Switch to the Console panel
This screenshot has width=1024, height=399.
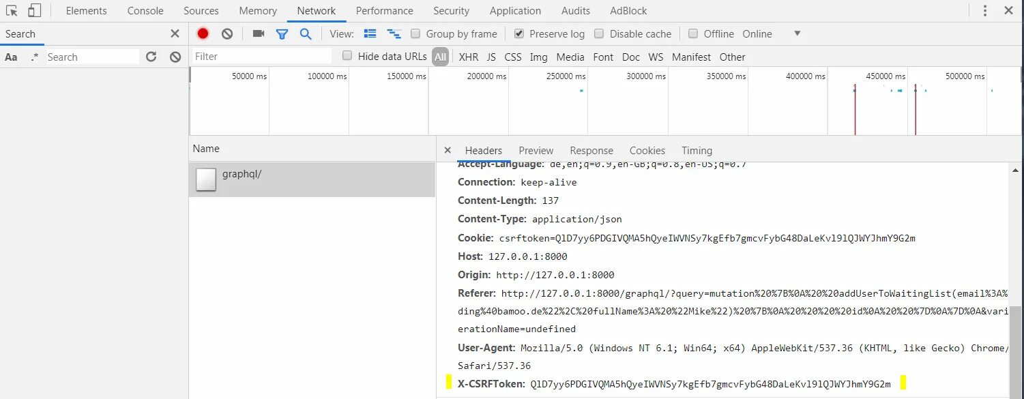point(145,10)
